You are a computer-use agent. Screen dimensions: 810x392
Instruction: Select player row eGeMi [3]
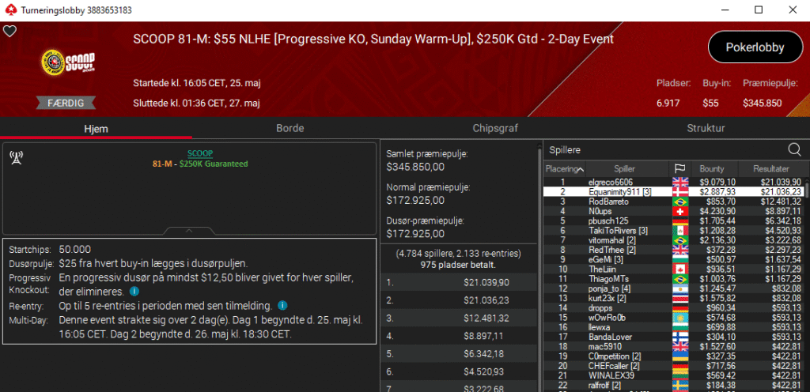coord(674,259)
